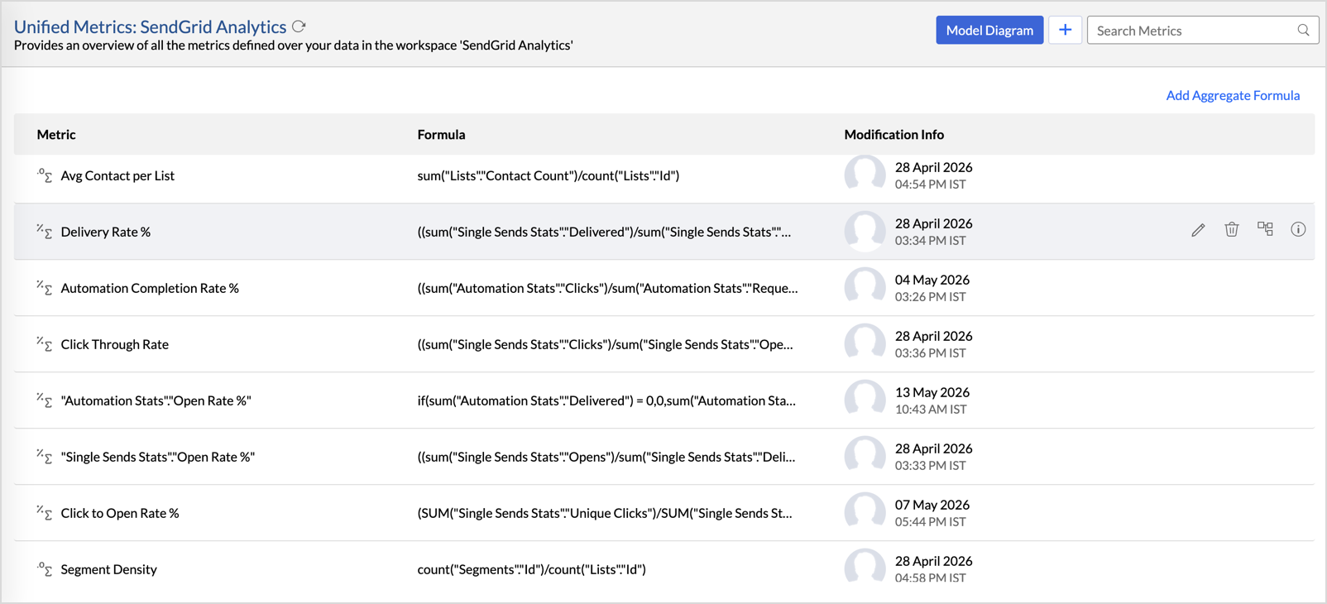Click the user avatar in the Avg Contact row

[x=865, y=175]
